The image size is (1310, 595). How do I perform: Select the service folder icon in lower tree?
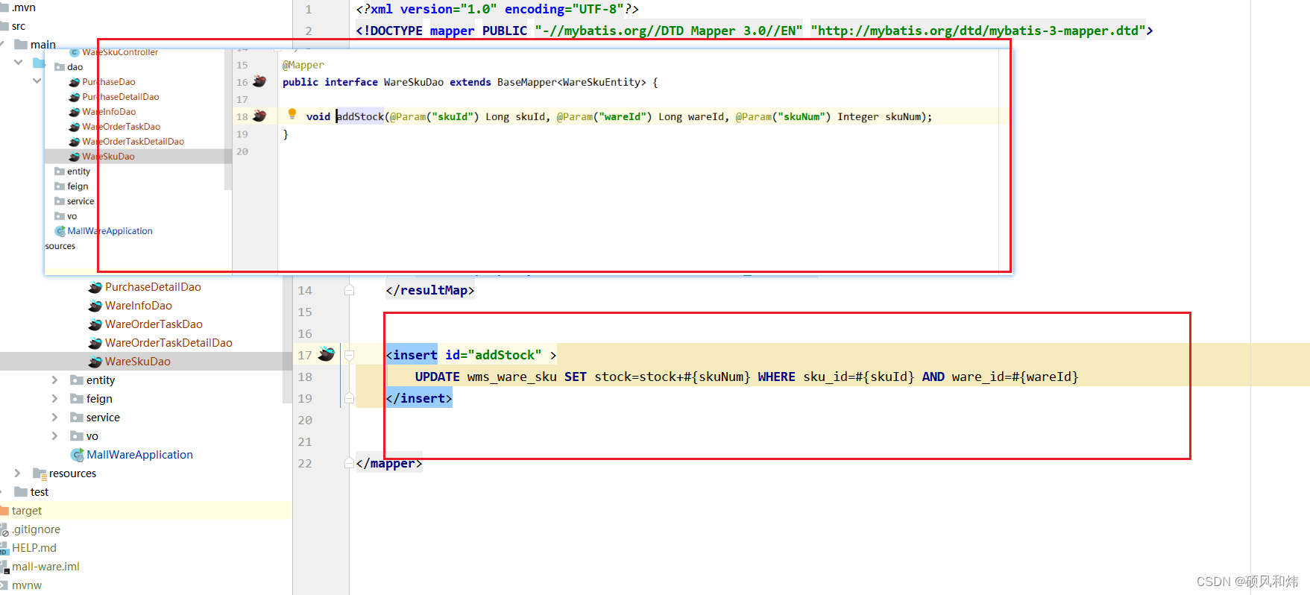(77, 418)
